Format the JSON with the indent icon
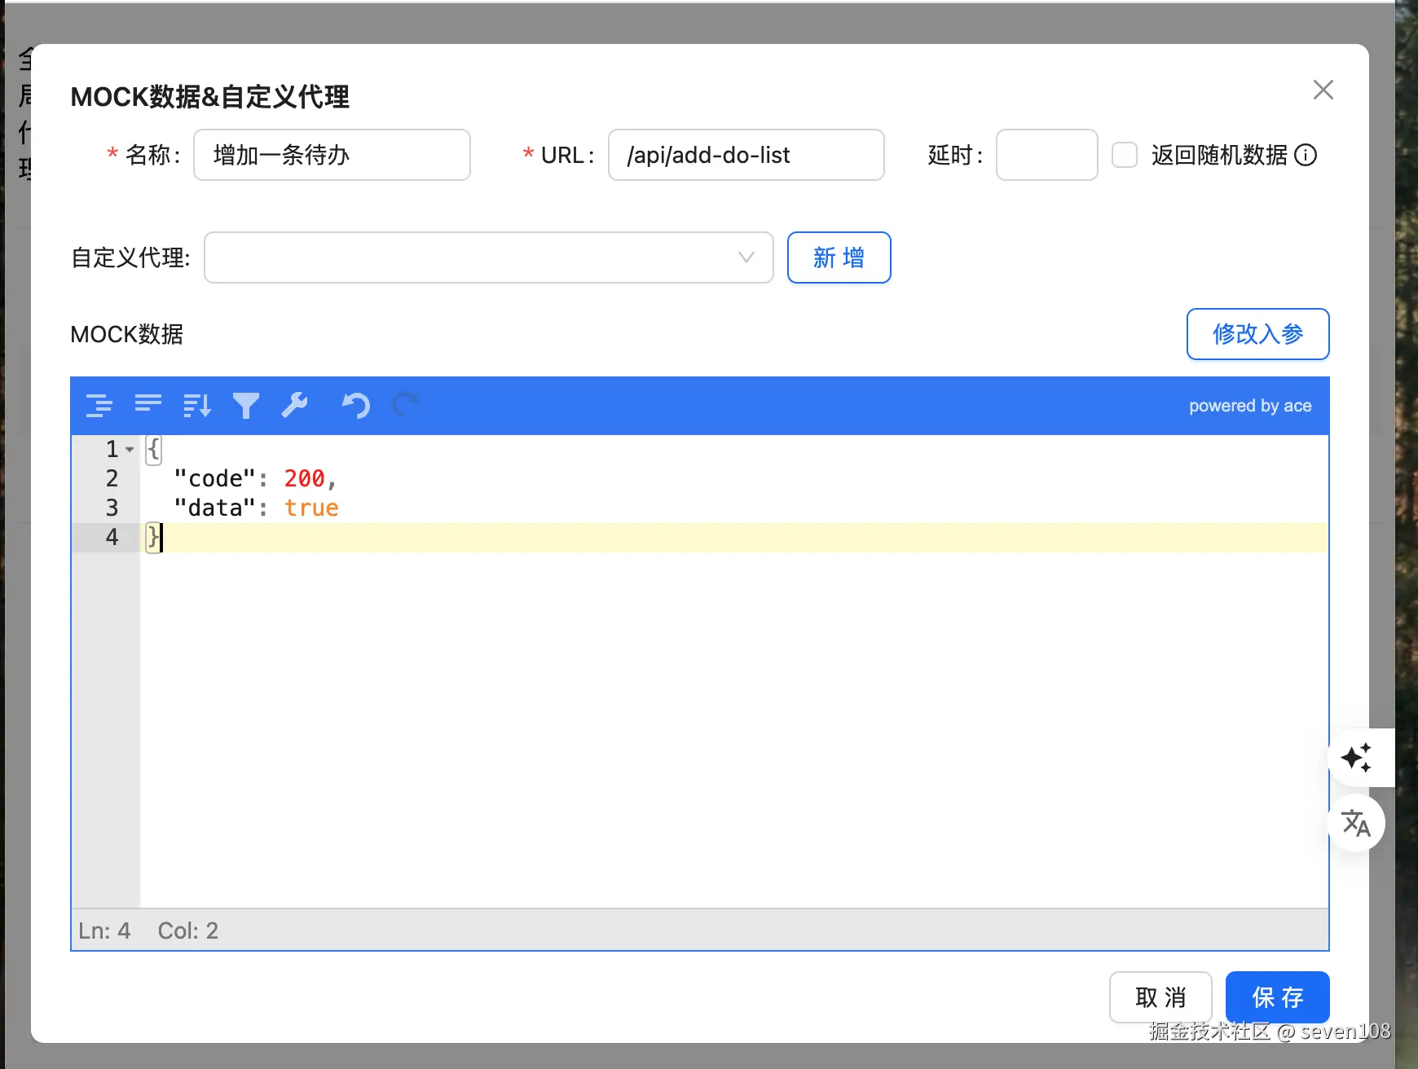The width and height of the screenshot is (1418, 1069). 99,405
